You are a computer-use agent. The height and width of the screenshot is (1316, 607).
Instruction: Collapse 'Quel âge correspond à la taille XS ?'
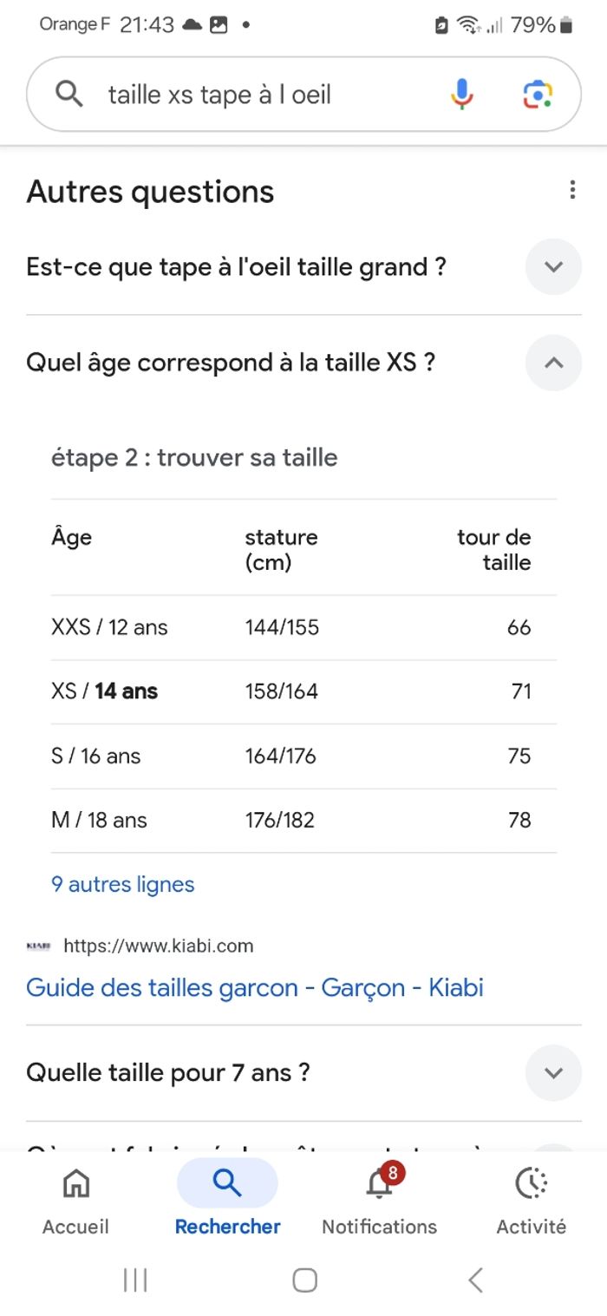552,363
